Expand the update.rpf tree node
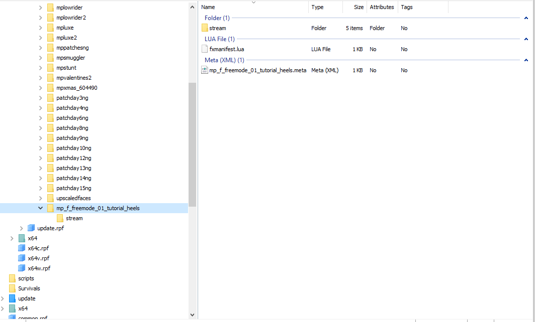The height and width of the screenshot is (322, 535). pyautogui.click(x=22, y=228)
